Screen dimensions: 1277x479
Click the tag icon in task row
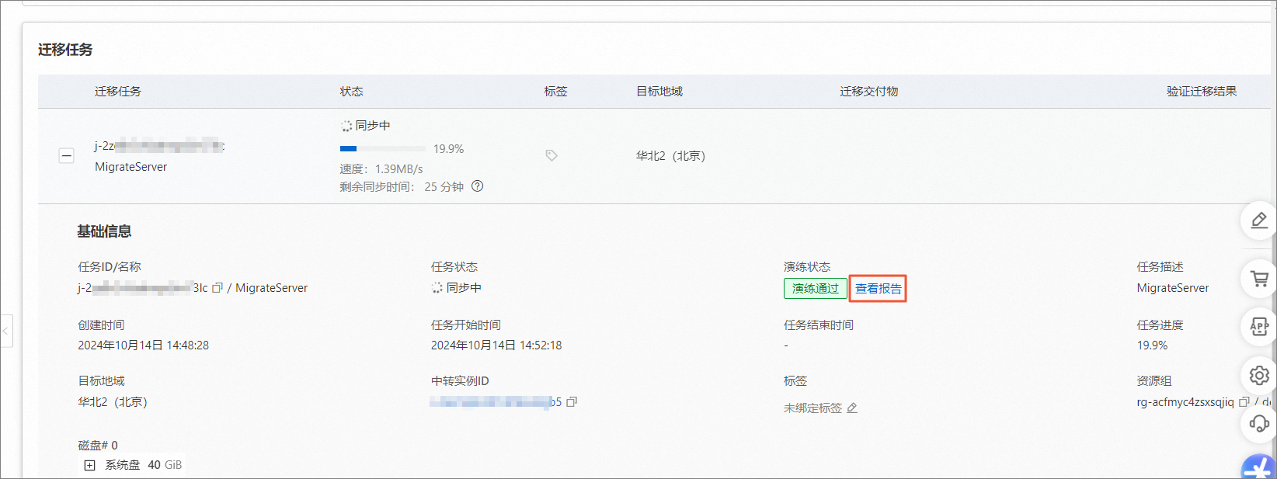(552, 156)
